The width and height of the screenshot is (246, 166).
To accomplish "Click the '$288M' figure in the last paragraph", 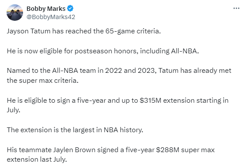I will pyautogui.click(x=168, y=150).
